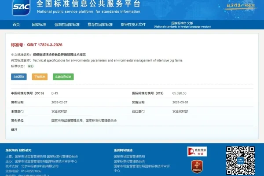Click the 版权所有 侵权必究 footer heading
264x176 pixels.
tap(18, 150)
